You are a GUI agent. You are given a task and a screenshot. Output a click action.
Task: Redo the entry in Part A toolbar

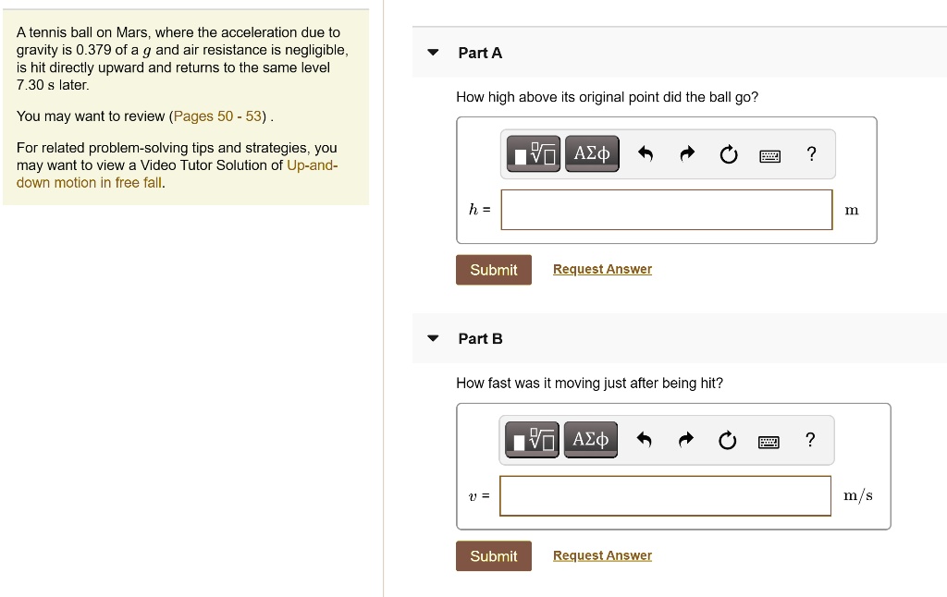click(687, 155)
